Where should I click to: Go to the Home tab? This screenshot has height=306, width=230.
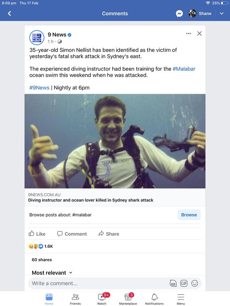[x=49, y=299]
